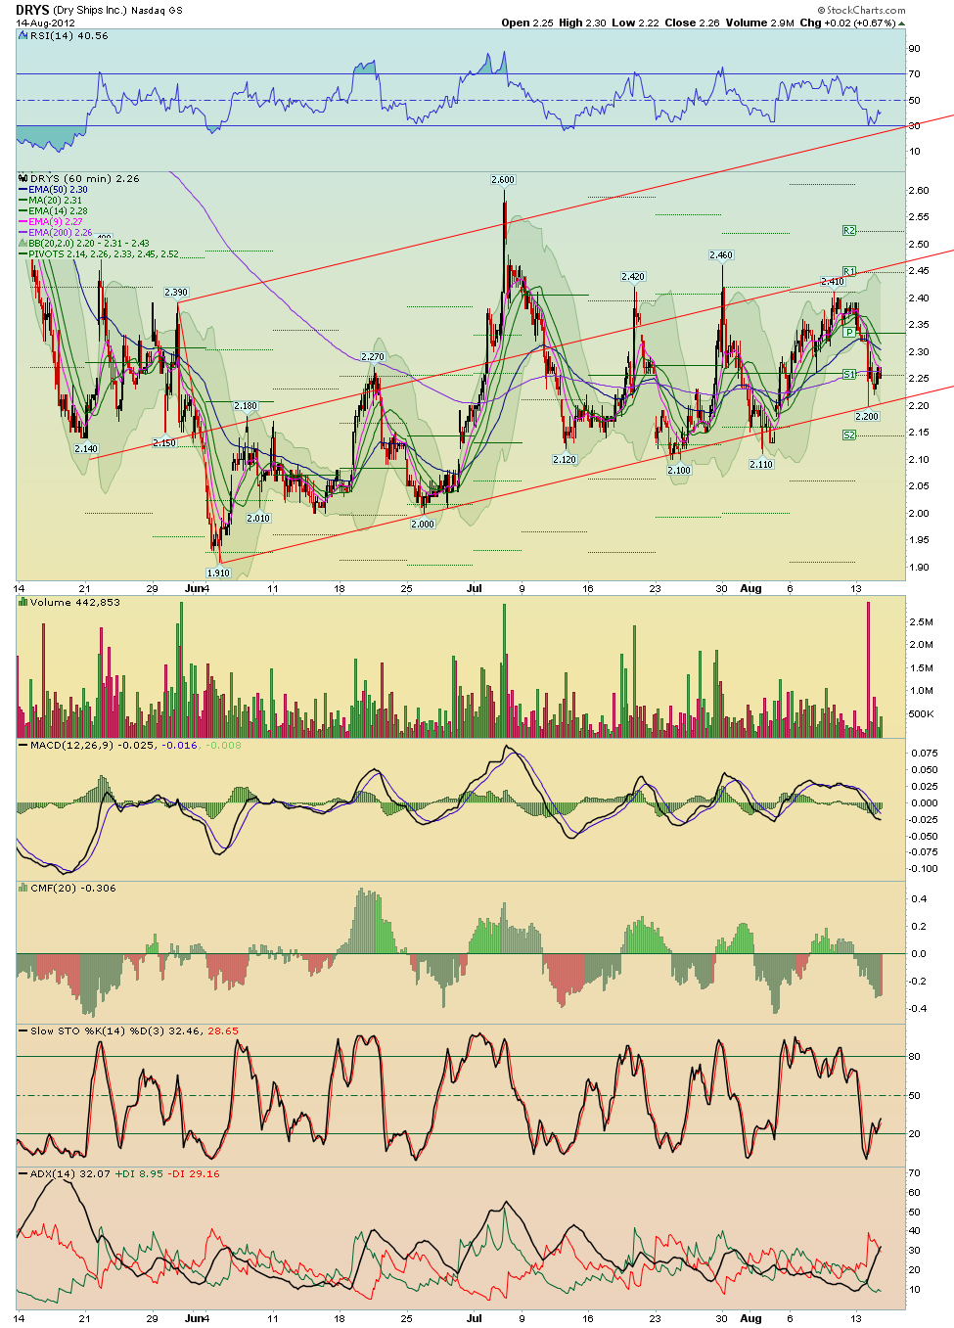The height and width of the screenshot is (1328, 954).
Task: Click the 2.120 low price label
Action: (565, 459)
